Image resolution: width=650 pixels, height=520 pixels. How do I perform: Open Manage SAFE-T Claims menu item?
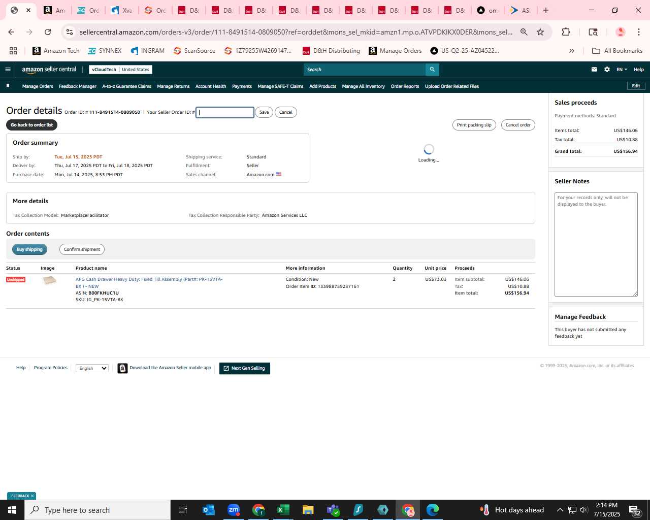point(280,86)
